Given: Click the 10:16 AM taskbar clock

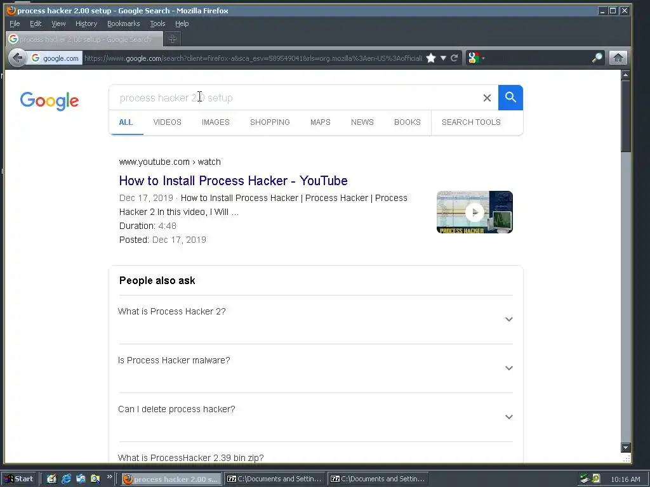Looking at the screenshot, I should pyautogui.click(x=625, y=479).
